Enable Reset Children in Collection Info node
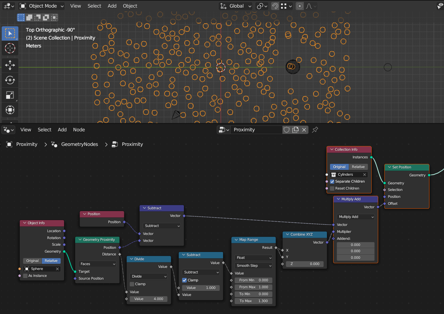Screen dimensions: 444x314 [x=332, y=188]
